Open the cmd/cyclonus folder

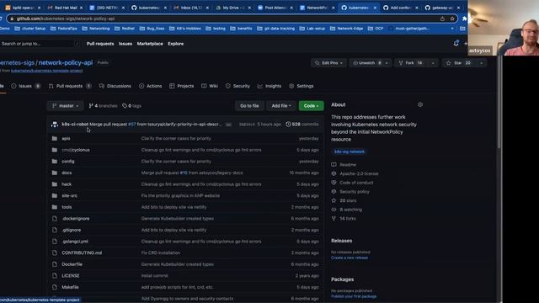76,150
